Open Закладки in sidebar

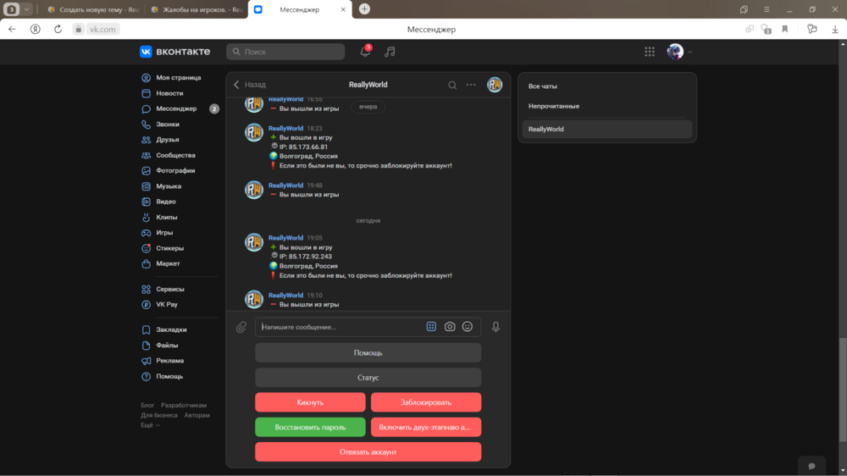pyautogui.click(x=171, y=329)
